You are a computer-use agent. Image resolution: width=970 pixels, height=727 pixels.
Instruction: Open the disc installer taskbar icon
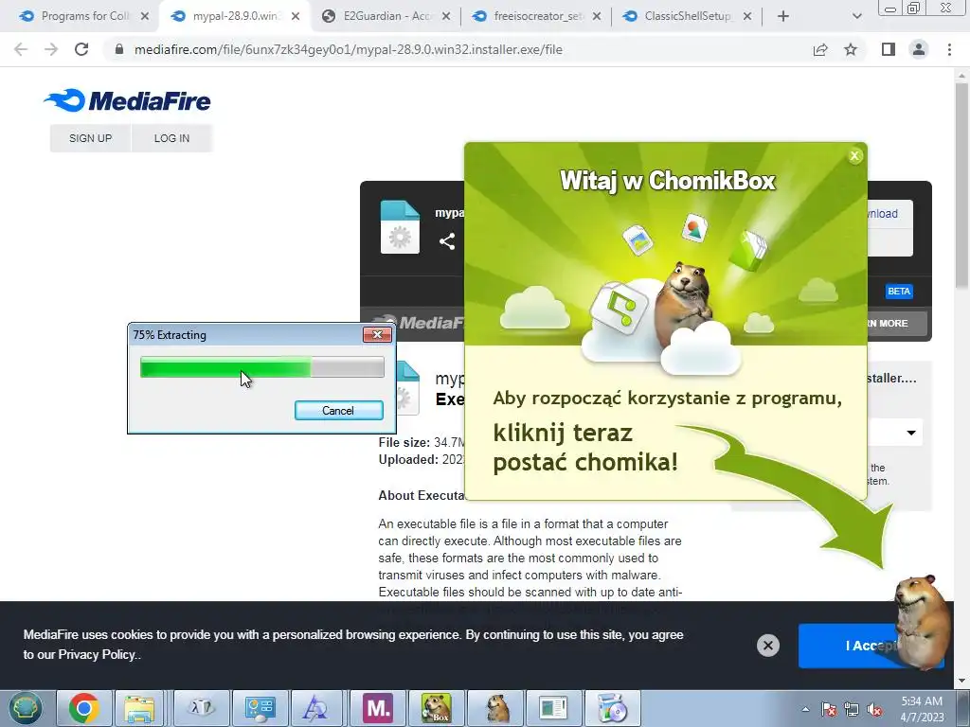(613, 708)
